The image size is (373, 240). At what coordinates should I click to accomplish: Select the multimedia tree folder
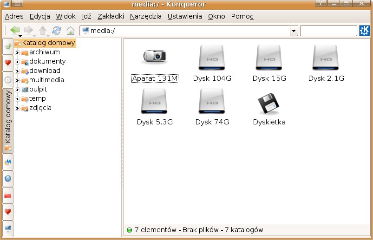(43, 80)
